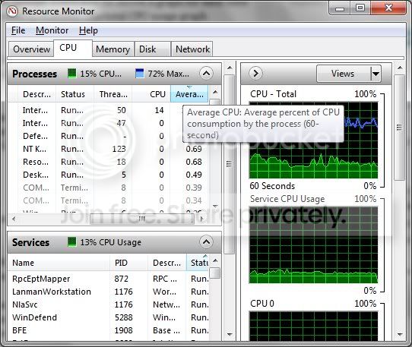412x347 pixels.
Task: Sort processes by Status column header
Action: click(74, 94)
